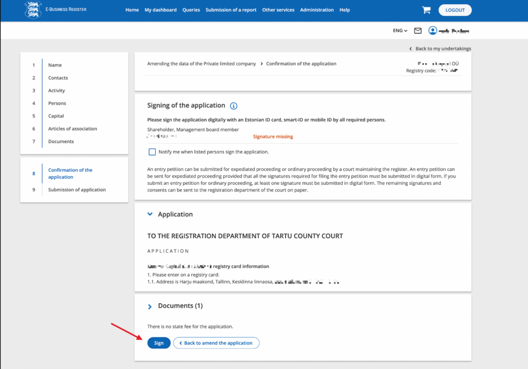Viewport: 528px width, 369px height.
Task: Go to step 4 Persons
Action: click(57, 103)
